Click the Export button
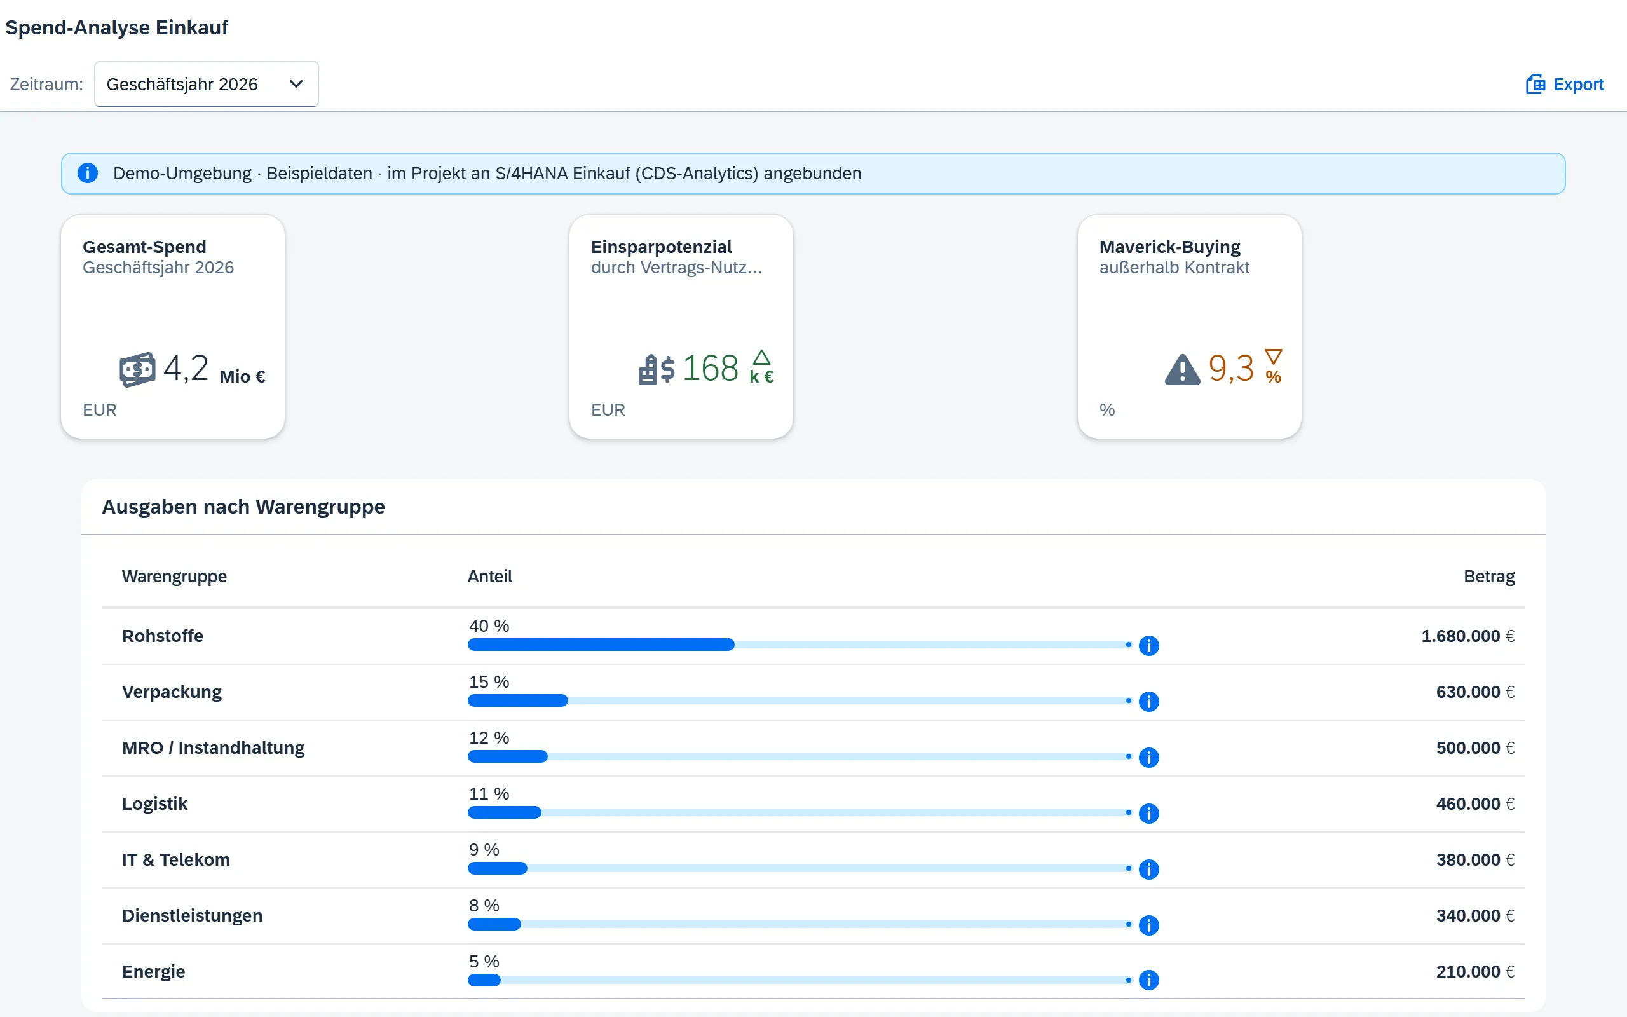 click(1565, 84)
